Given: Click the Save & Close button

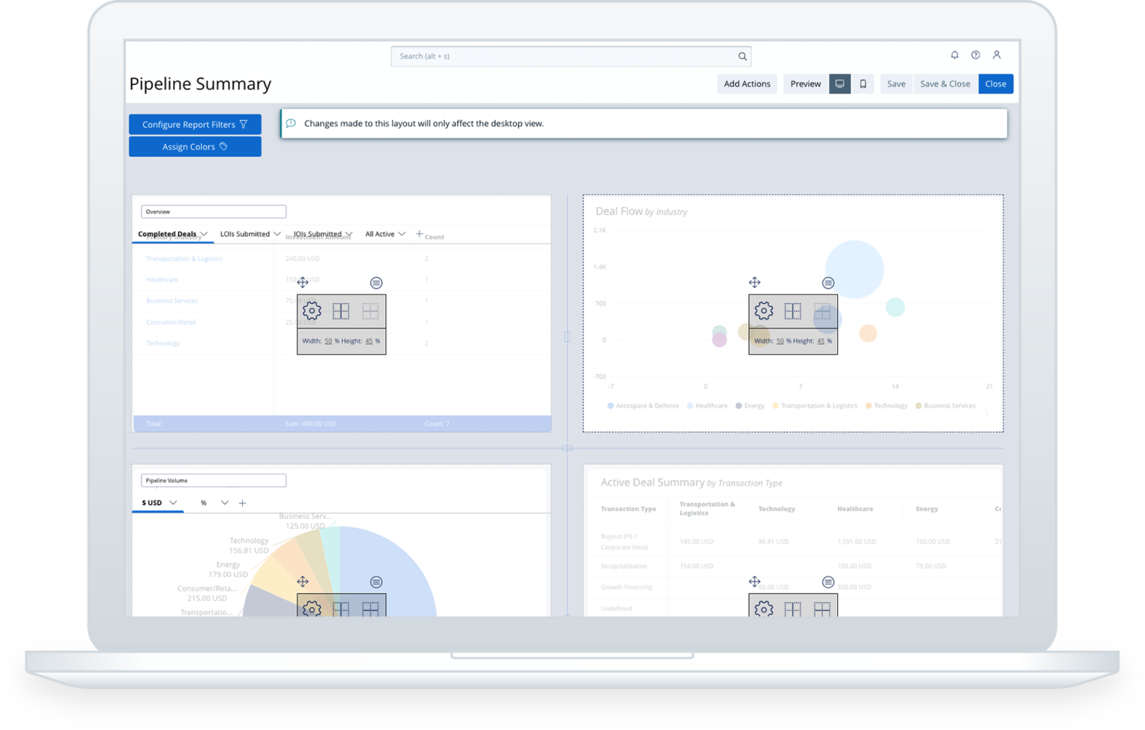Looking at the screenshot, I should point(944,84).
